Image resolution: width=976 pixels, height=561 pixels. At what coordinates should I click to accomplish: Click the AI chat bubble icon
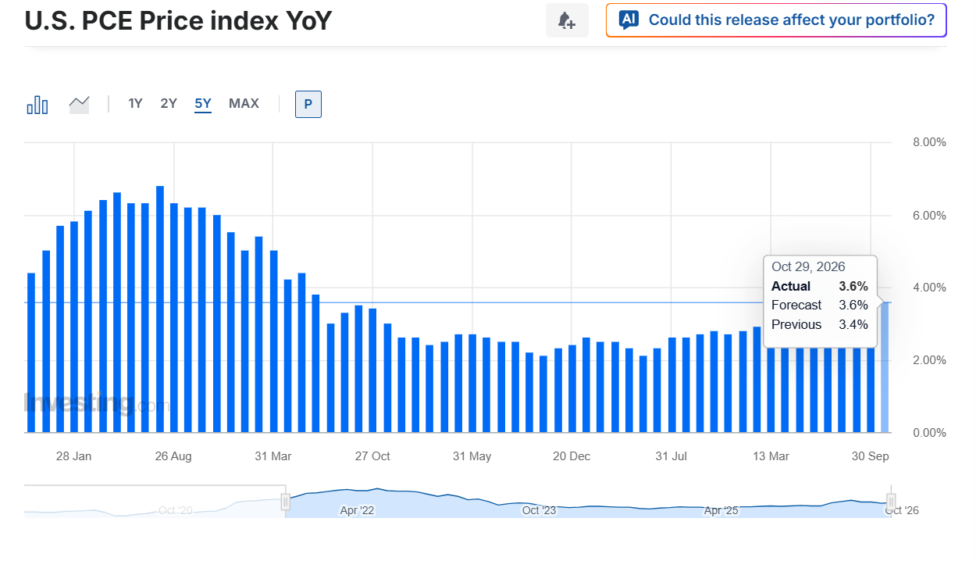(629, 20)
